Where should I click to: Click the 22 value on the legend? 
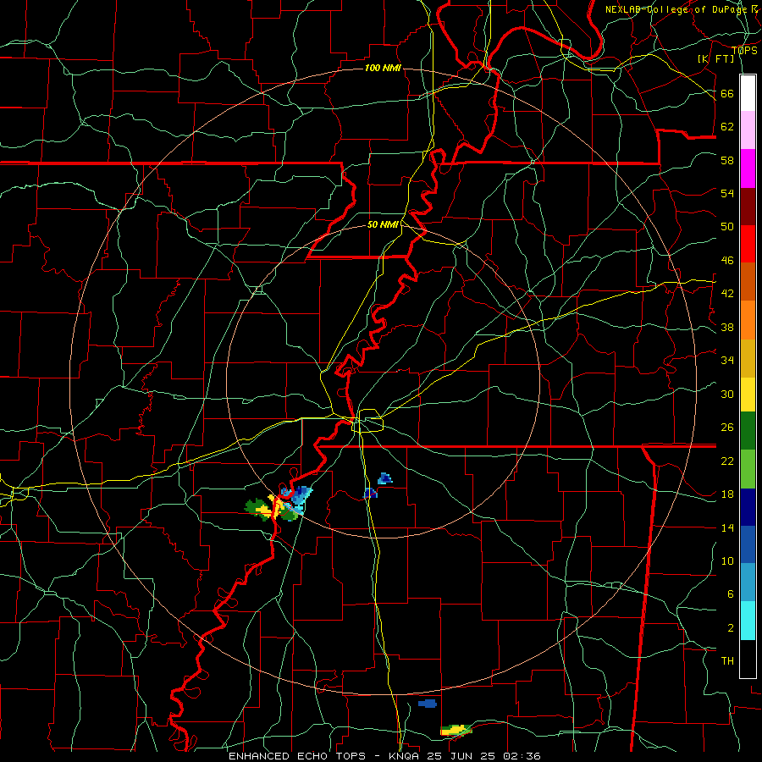click(x=727, y=461)
